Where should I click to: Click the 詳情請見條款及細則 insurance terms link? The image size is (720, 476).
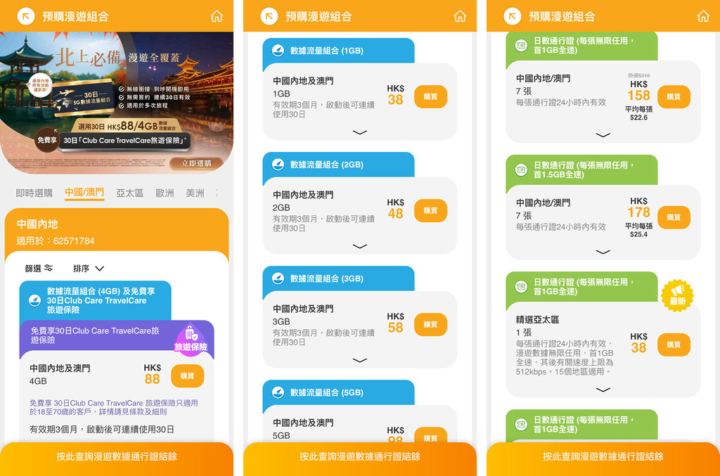(x=133, y=412)
